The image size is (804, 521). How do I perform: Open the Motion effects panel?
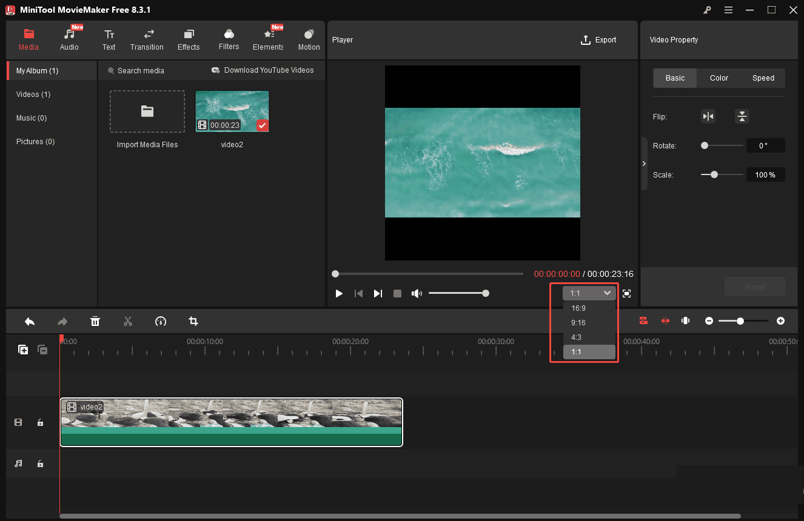pos(308,39)
